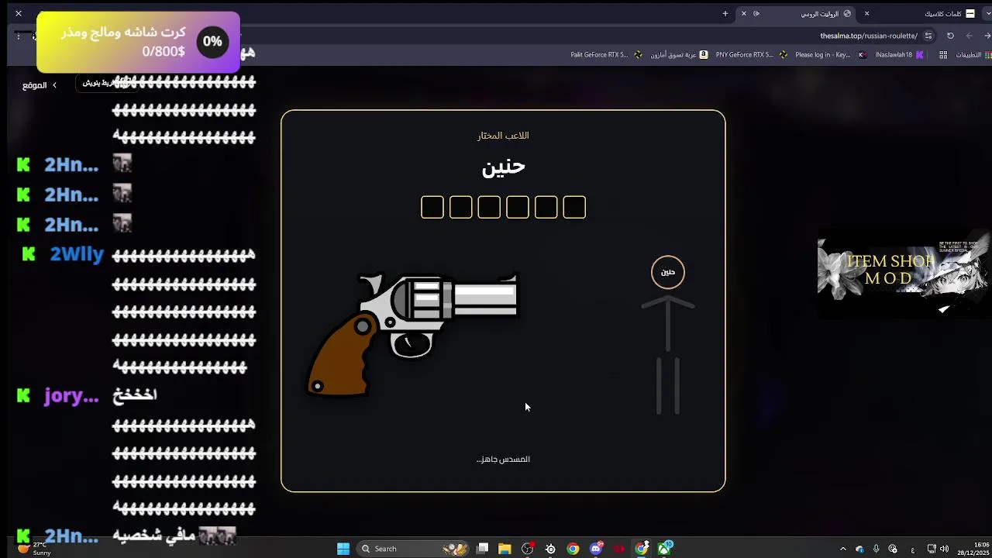Image resolution: width=992 pixels, height=558 pixels.
Task: Click the 0% goal progress circle
Action: click(x=212, y=42)
